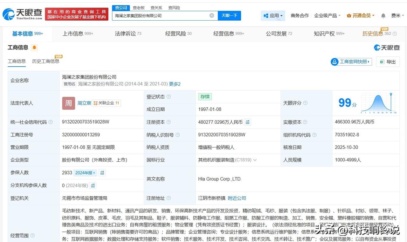Open the notification bell in the header
The image size is (407, 242).
[383, 16]
